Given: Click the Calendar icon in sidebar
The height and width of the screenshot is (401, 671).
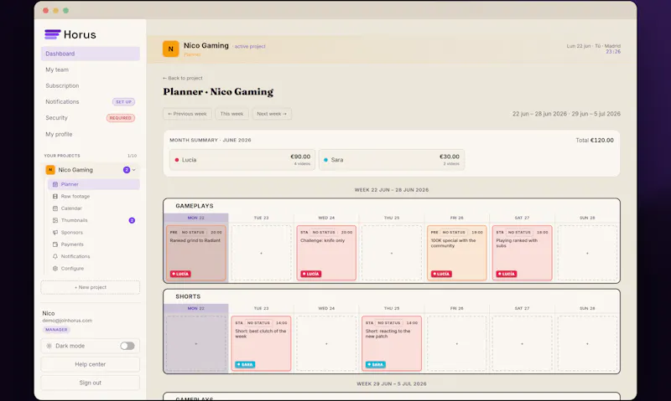Looking at the screenshot, I should 55,208.
